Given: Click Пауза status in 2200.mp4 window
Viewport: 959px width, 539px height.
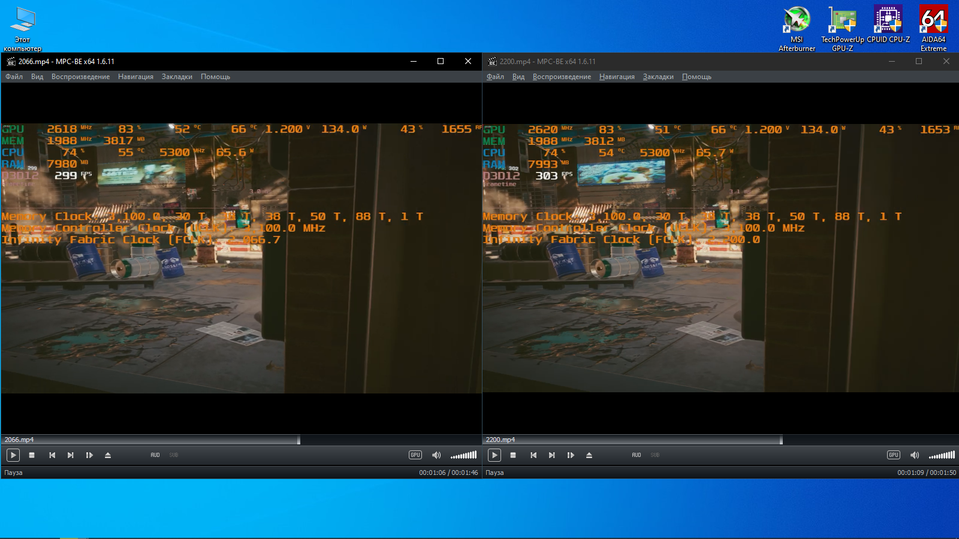Looking at the screenshot, I should [x=494, y=473].
